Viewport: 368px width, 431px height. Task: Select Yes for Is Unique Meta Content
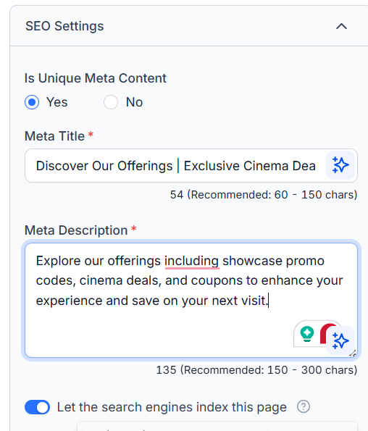[x=32, y=102]
